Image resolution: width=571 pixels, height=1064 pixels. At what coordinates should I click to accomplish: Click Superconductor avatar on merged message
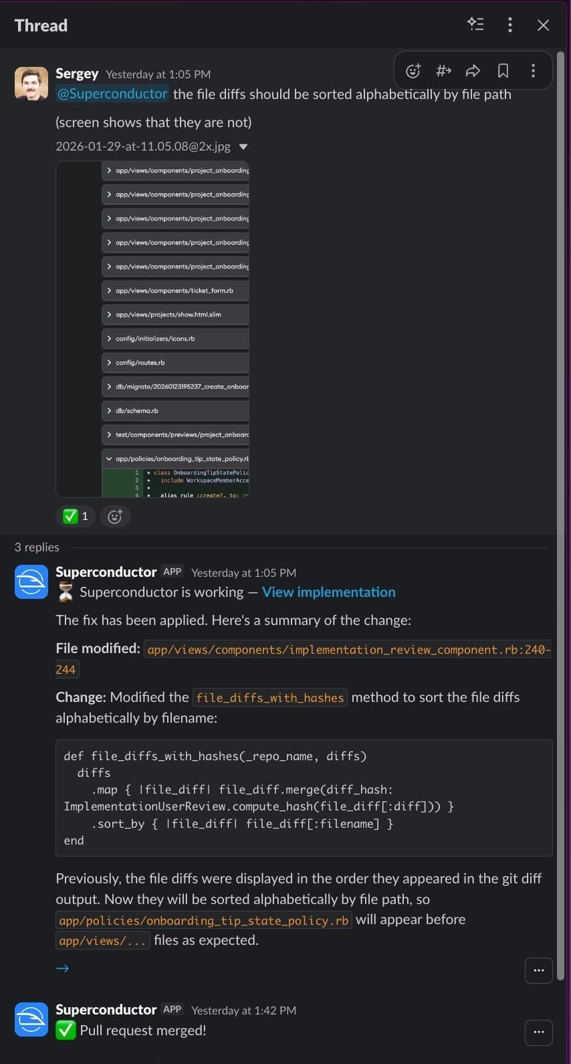(x=31, y=1019)
